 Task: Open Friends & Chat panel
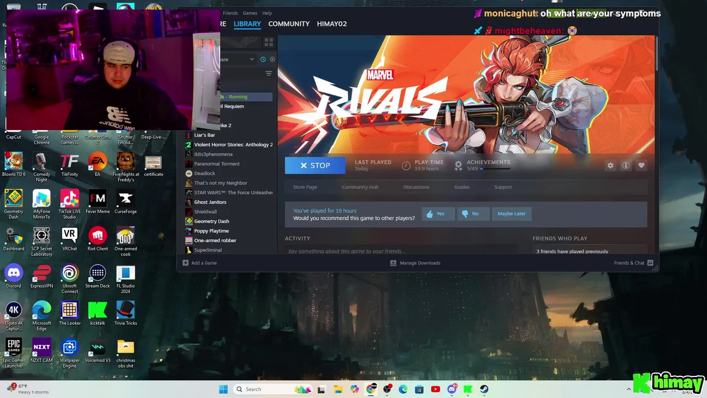coord(634,263)
